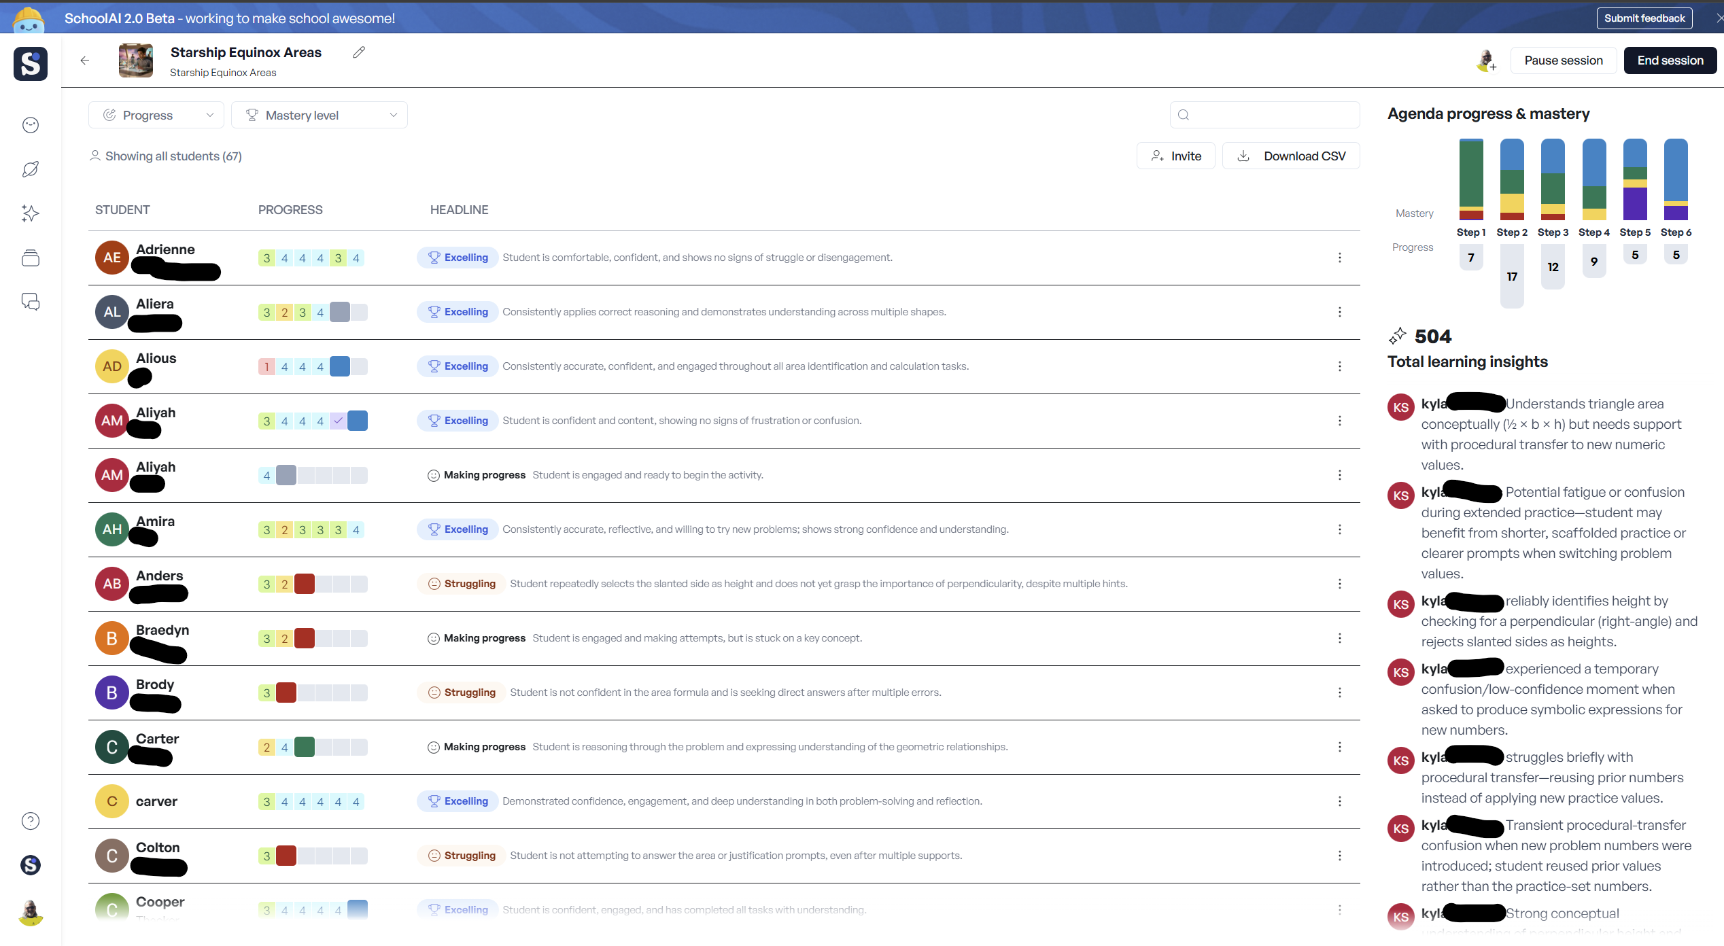Open the stacked cards sidebar icon
Viewport: 1724px width, 946px height.
(31, 258)
